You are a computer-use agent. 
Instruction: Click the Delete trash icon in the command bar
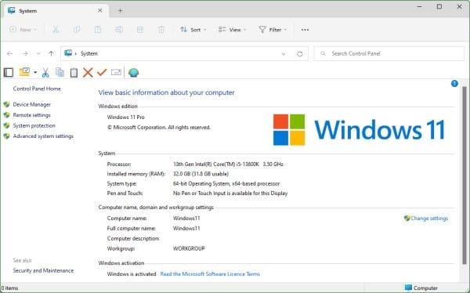161,30
